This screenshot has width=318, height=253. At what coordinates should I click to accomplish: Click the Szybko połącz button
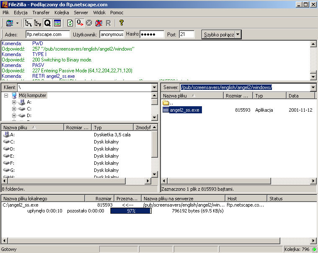point(218,34)
